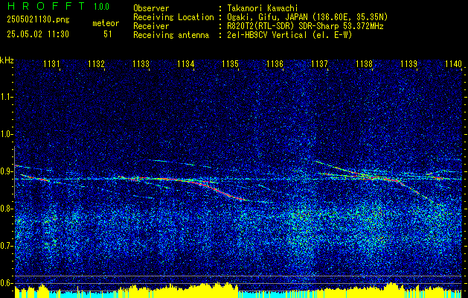Click the R820T2(RTL-SDR) receiver details

(305, 26)
